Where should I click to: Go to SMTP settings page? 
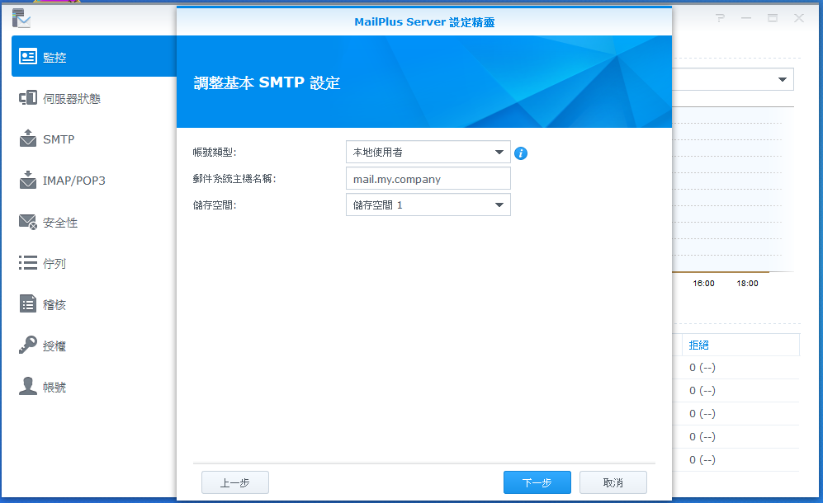(x=94, y=139)
